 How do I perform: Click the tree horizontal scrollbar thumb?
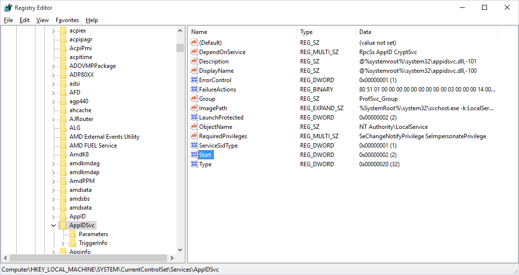coord(88,258)
